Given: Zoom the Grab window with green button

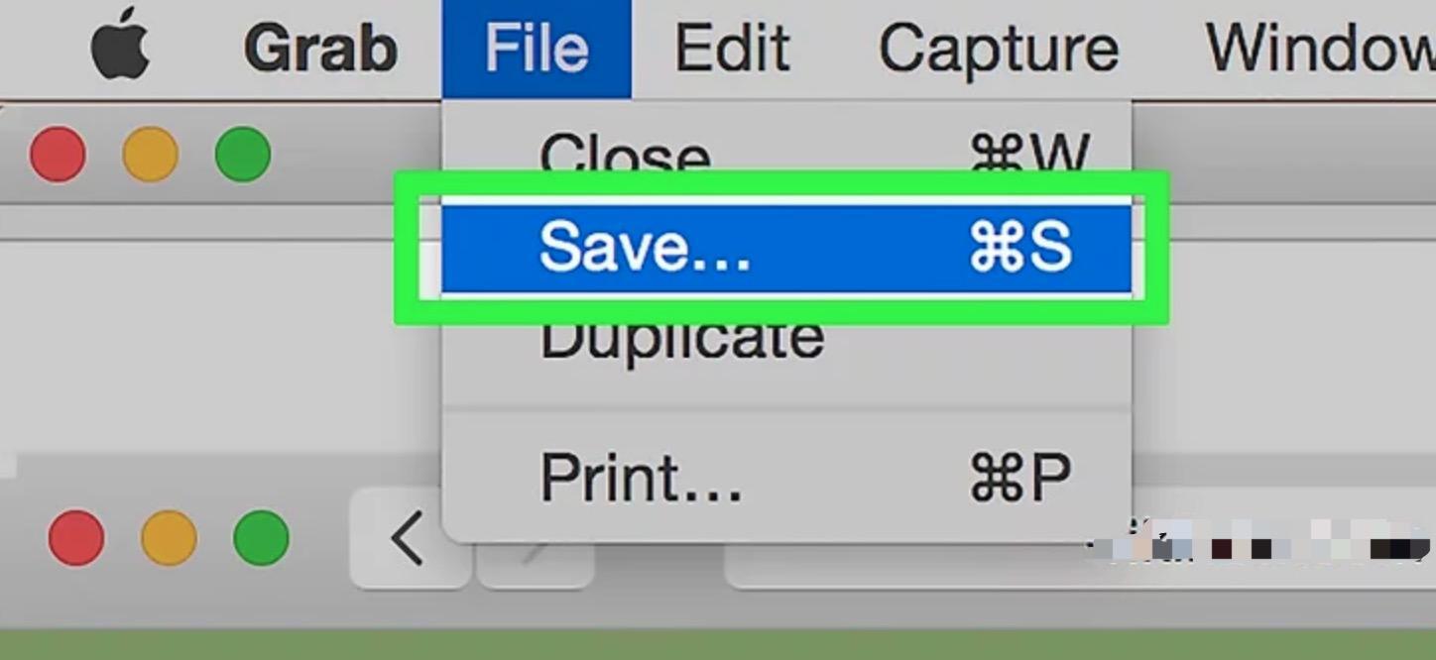Looking at the screenshot, I should pyautogui.click(x=243, y=155).
